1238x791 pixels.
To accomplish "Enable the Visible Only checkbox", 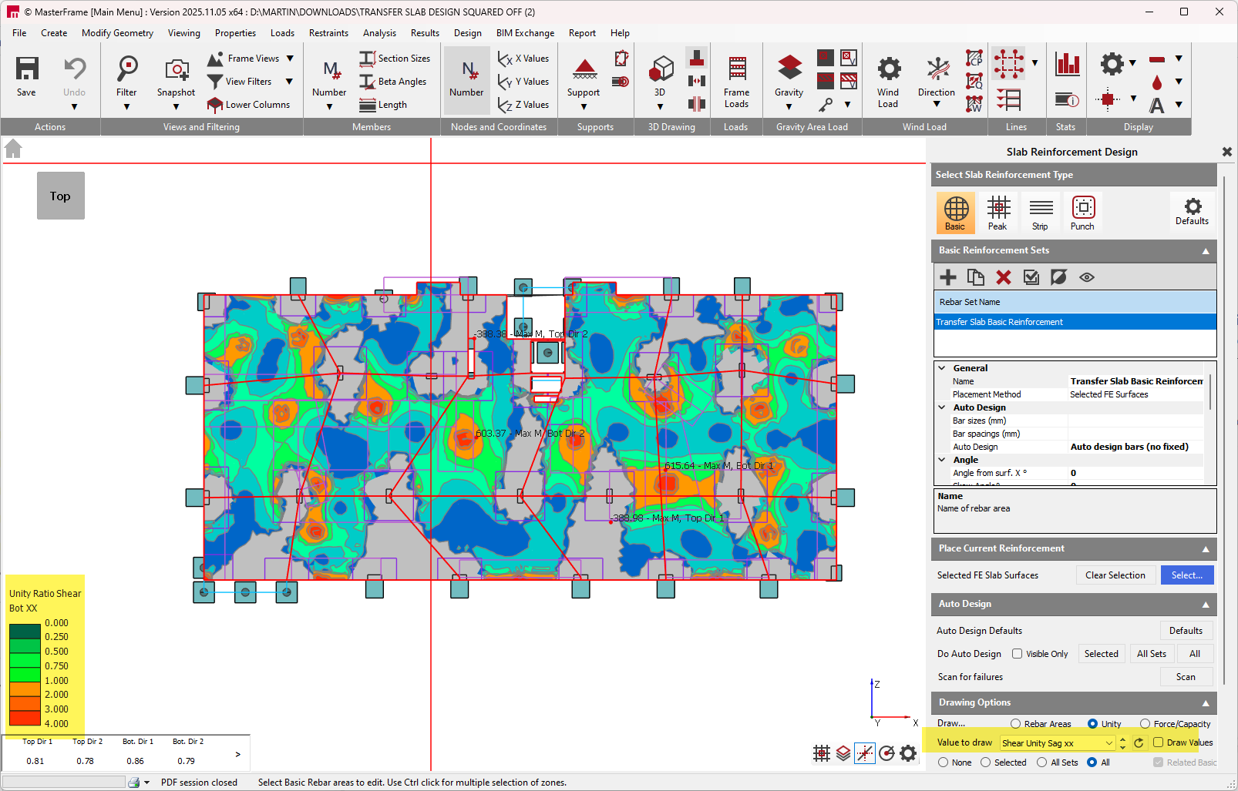I will click(x=1015, y=653).
